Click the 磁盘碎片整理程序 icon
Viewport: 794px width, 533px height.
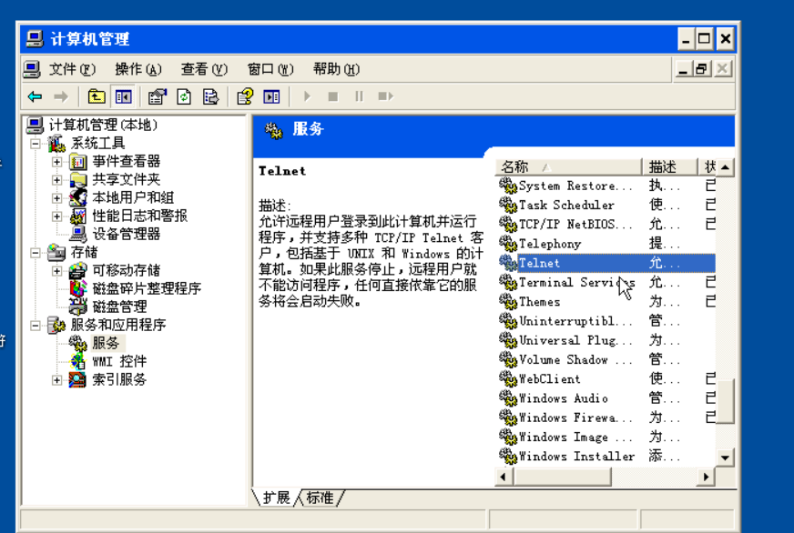click(78, 288)
